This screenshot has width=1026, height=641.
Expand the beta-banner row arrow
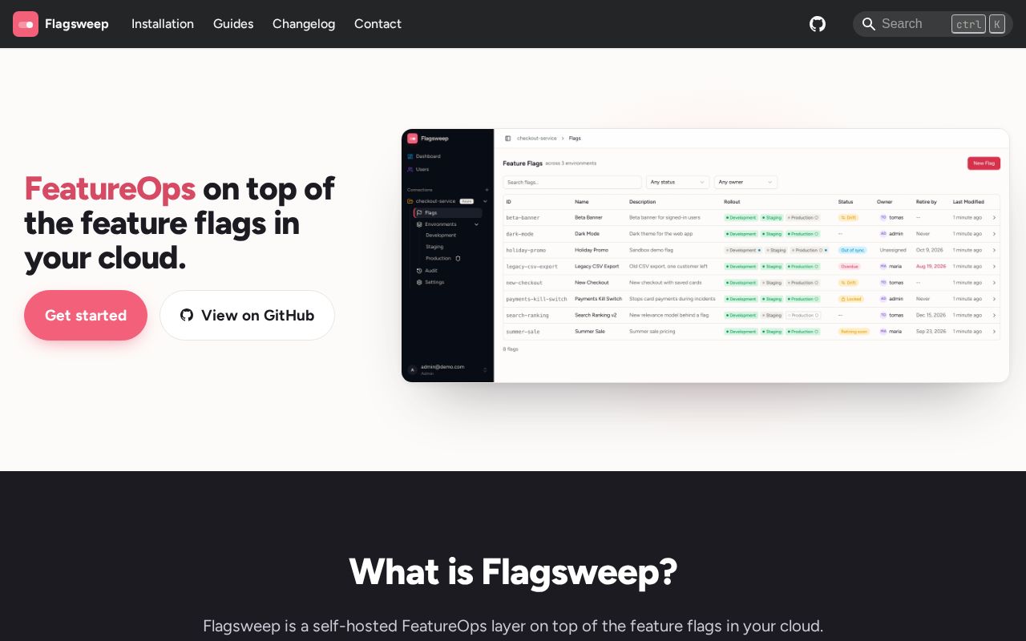994,217
